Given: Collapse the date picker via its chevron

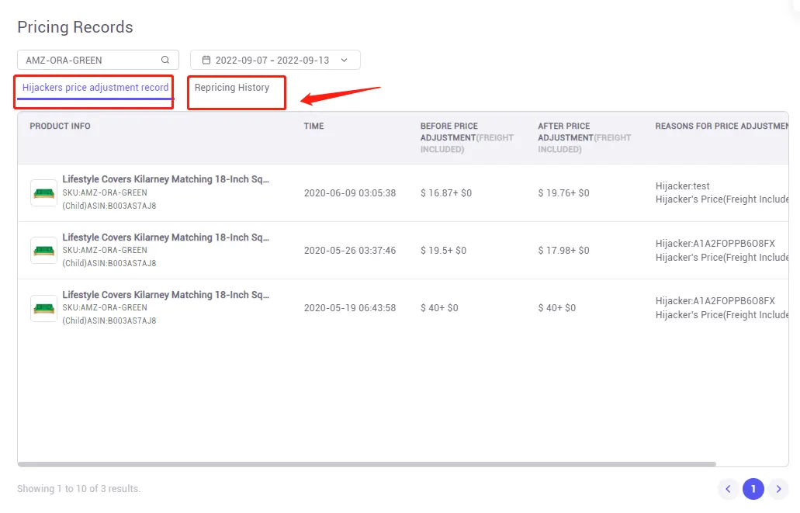Looking at the screenshot, I should [345, 59].
